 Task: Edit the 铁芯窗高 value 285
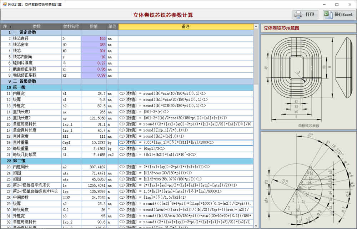(94, 45)
